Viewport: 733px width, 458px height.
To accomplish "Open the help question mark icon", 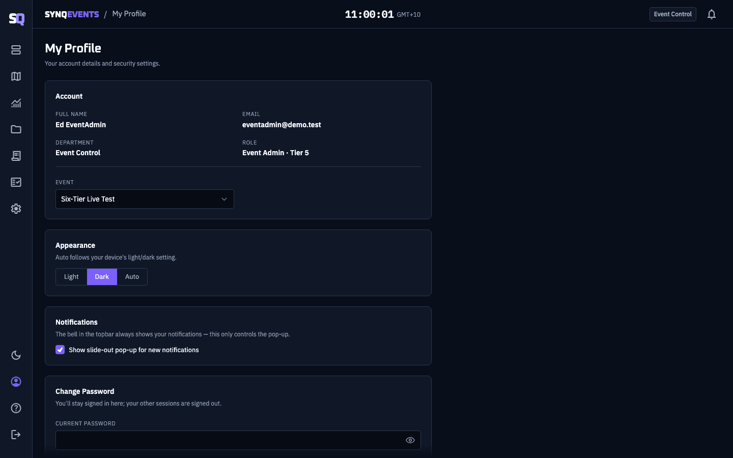I will [16, 408].
